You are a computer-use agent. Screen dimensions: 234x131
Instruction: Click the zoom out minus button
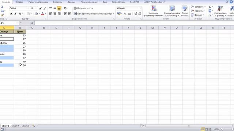[222, 130]
